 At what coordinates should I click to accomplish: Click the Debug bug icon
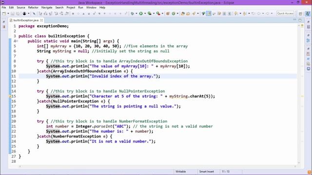(132, 14)
